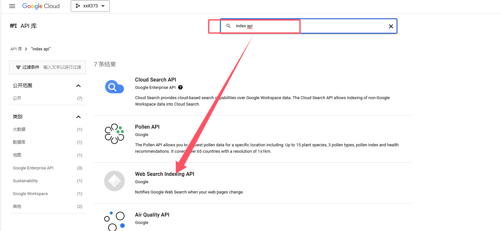This screenshot has height=231, width=501.
Task: Open the hamburger navigation menu
Action: tap(12, 6)
